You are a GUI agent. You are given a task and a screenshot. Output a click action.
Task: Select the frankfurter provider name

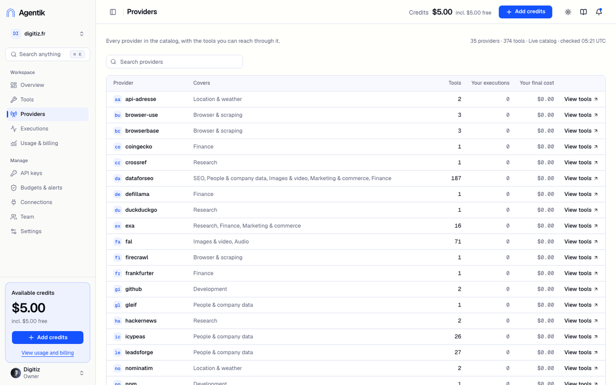140,273
